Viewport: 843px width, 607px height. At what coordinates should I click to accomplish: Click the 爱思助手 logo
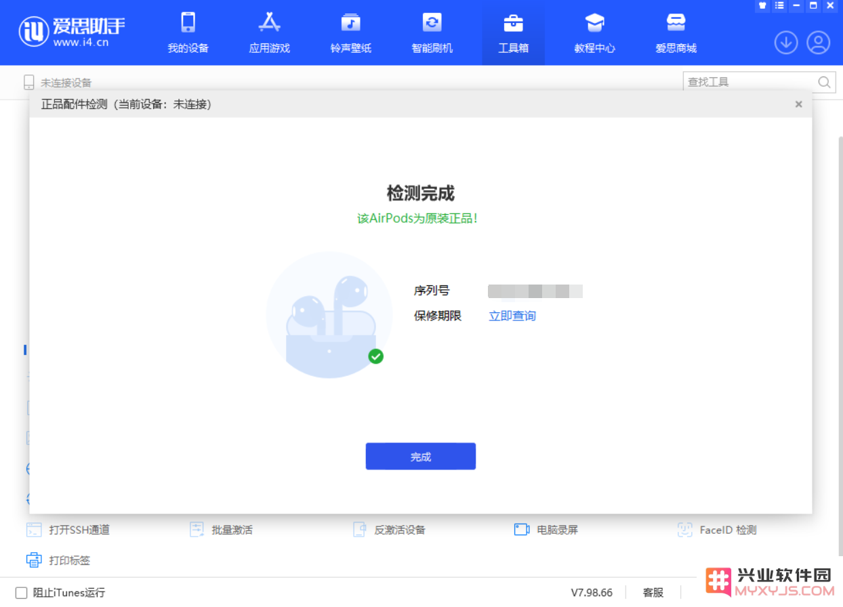point(72,31)
